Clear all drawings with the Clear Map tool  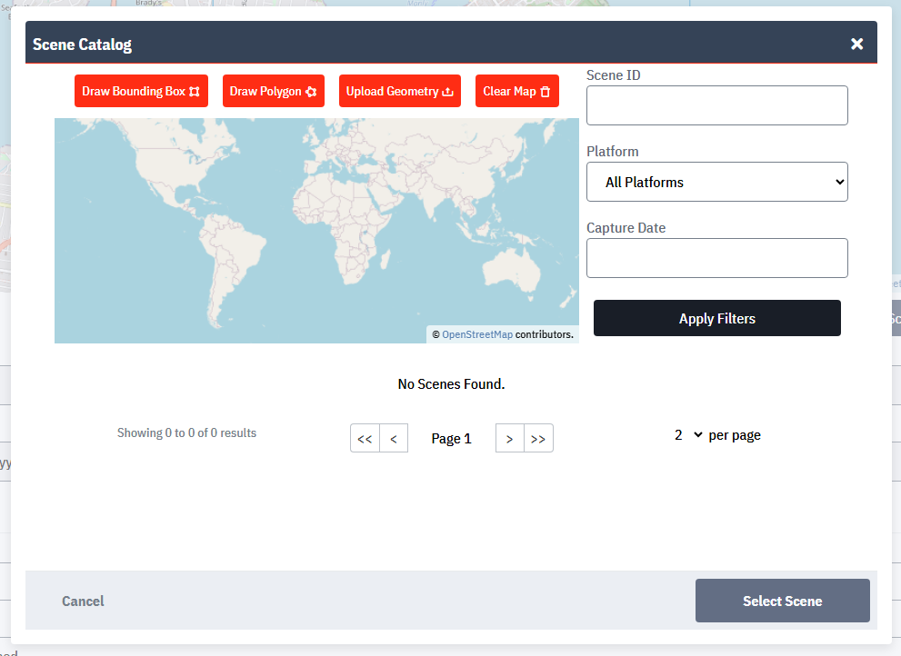pyautogui.click(x=516, y=91)
